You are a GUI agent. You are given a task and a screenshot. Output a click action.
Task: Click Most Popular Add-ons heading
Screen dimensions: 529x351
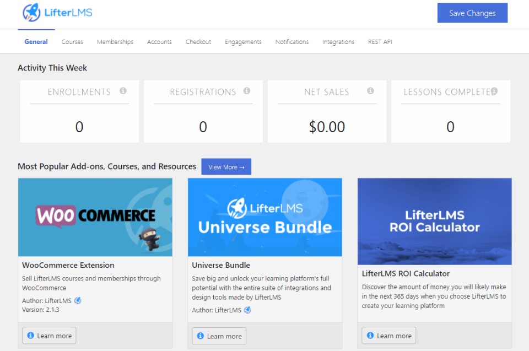107,166
